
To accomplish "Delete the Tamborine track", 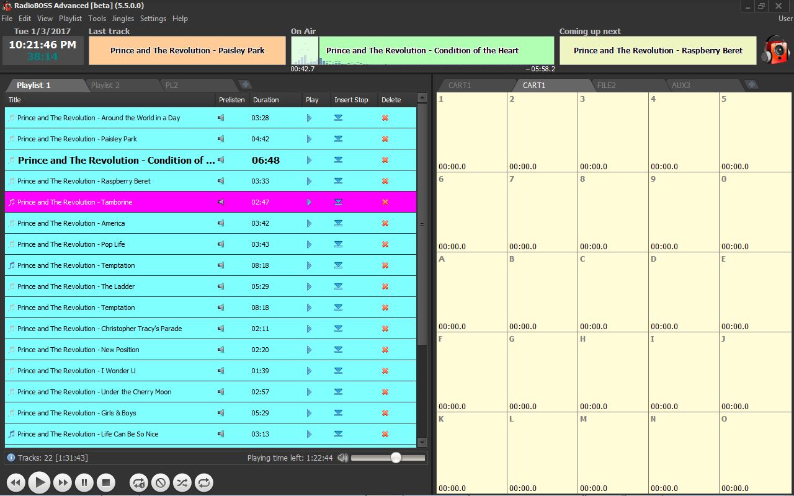I will (385, 202).
